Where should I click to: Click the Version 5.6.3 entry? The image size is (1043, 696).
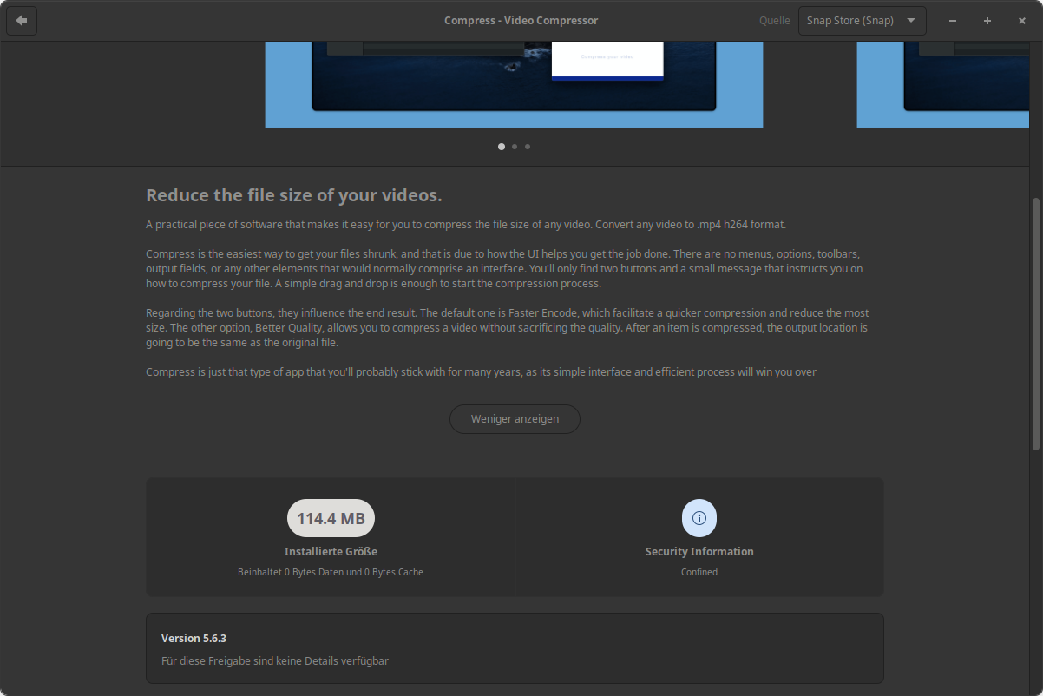[x=515, y=648]
